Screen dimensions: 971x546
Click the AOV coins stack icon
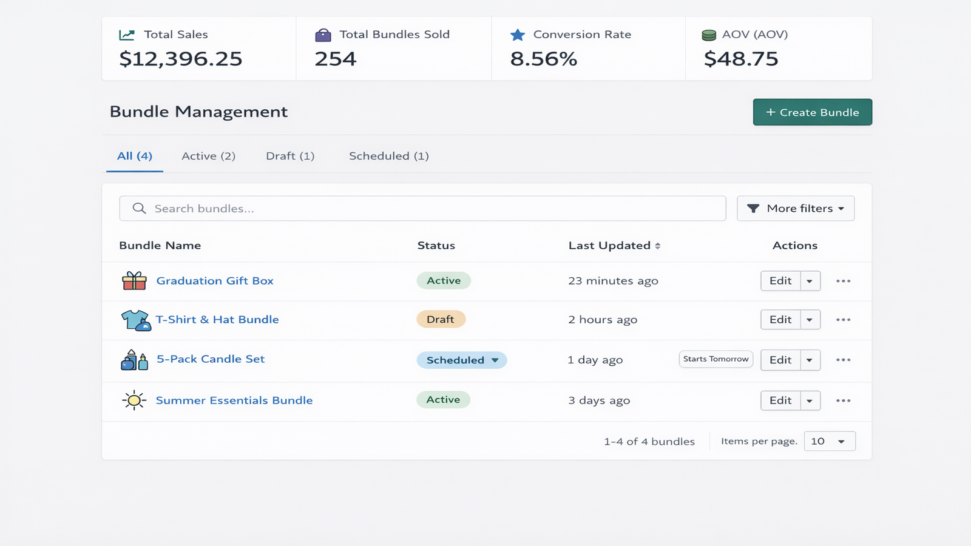[x=709, y=35]
